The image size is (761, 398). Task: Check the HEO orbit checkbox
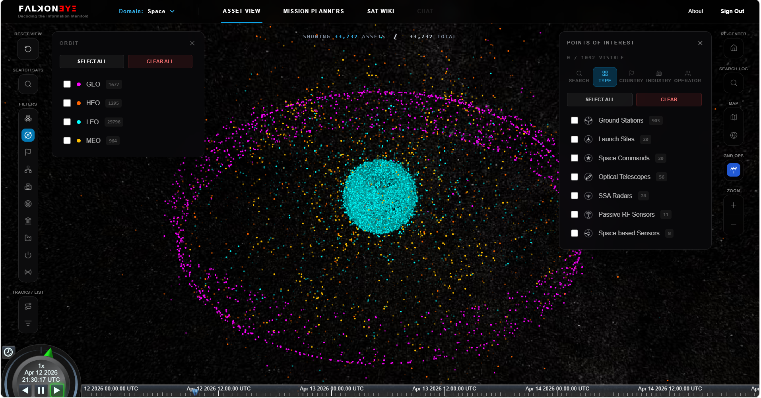(x=67, y=103)
